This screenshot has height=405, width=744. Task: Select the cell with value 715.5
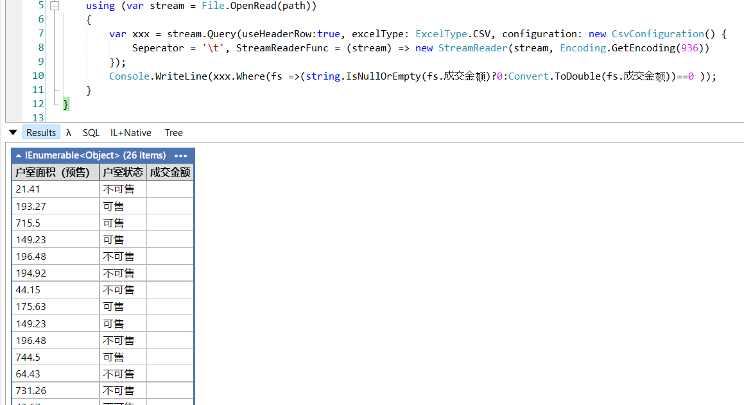(55, 223)
